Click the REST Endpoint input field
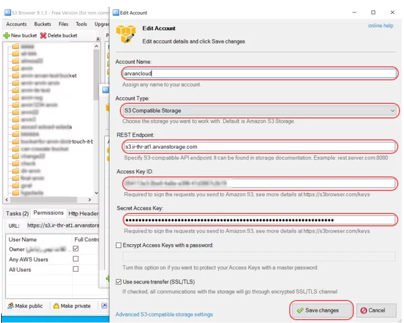This screenshot has height=323, width=404. pos(260,147)
